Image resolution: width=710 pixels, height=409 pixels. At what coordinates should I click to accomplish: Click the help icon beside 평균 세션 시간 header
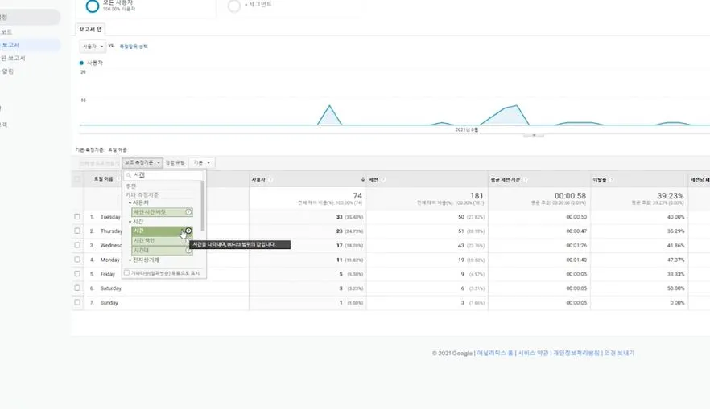525,180
